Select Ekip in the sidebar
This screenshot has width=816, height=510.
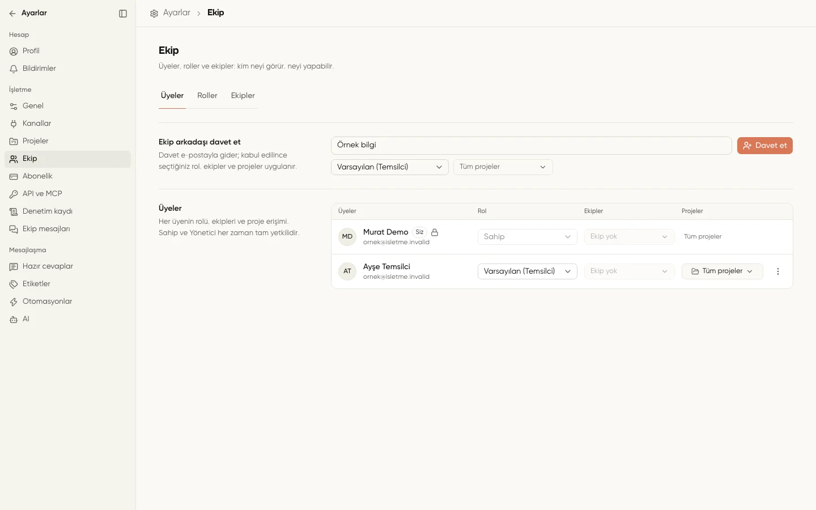[67, 159]
